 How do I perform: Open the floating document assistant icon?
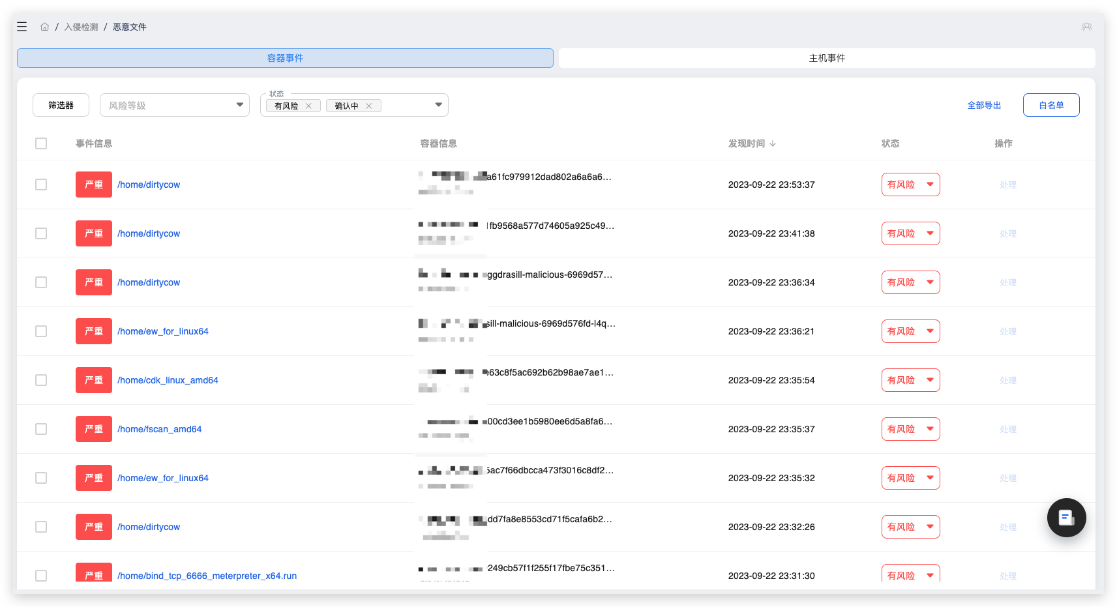coord(1066,518)
